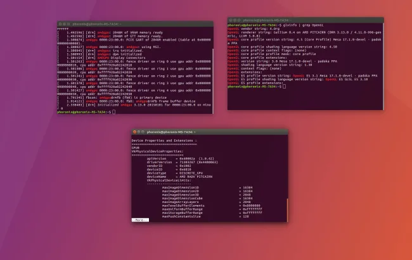Select 'core profile extensions:' line
Screen dimensions: 412x260
257,58
